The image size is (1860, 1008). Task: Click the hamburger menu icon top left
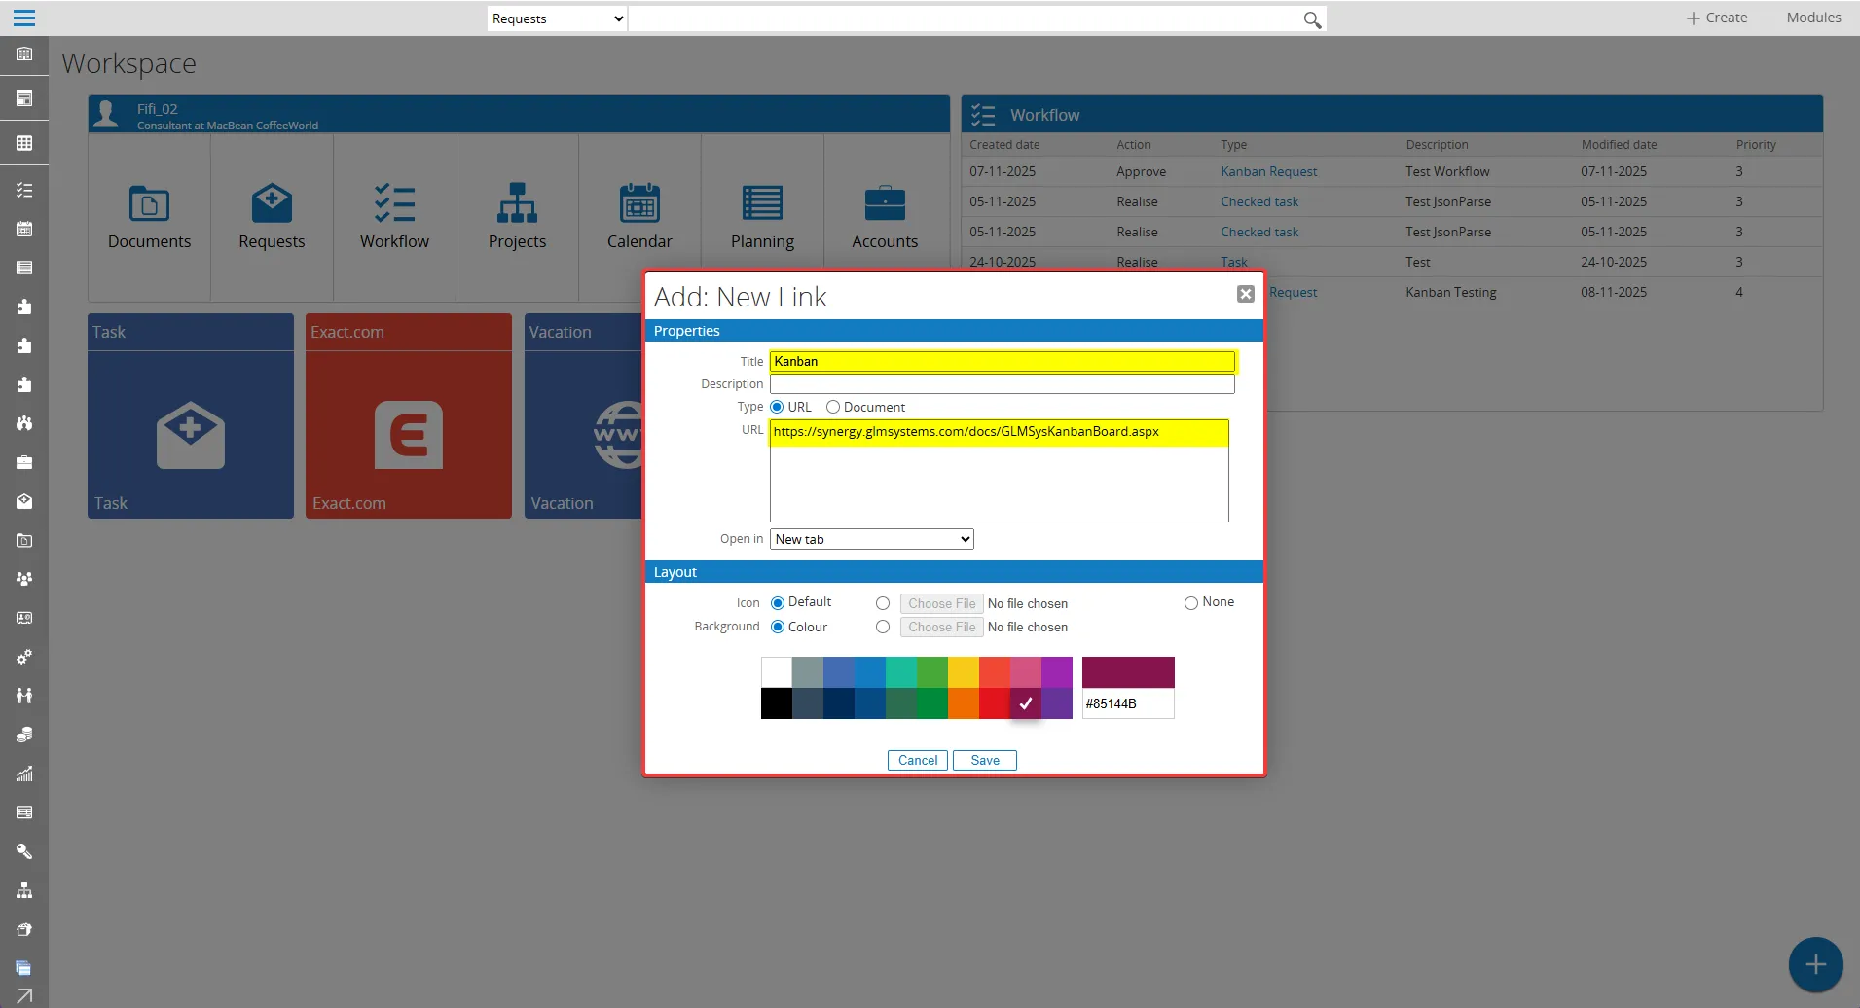click(24, 18)
